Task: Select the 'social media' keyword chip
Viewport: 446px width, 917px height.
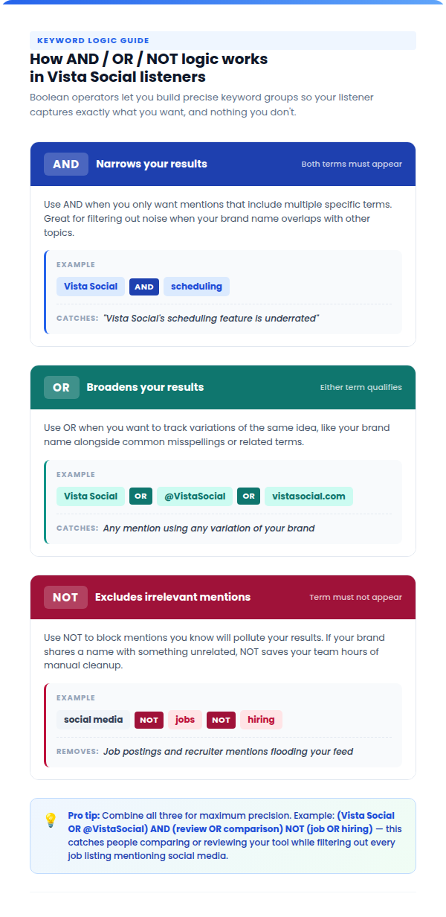Action: click(93, 720)
